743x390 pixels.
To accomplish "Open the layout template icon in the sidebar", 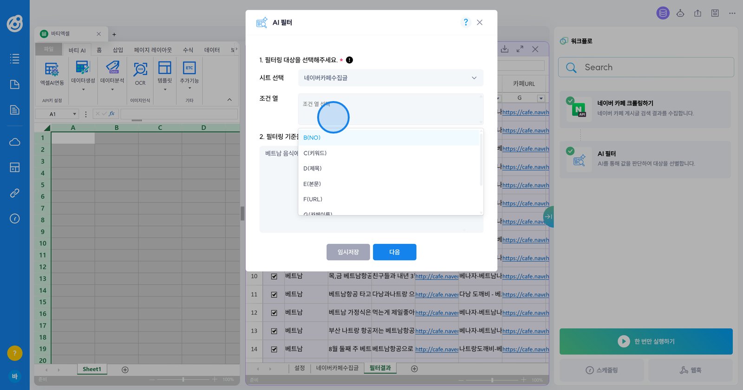I will [x=14, y=167].
